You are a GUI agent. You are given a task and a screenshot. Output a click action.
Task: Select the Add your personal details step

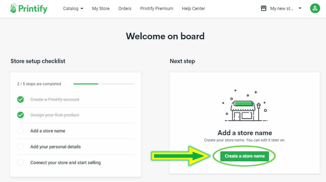click(55, 147)
